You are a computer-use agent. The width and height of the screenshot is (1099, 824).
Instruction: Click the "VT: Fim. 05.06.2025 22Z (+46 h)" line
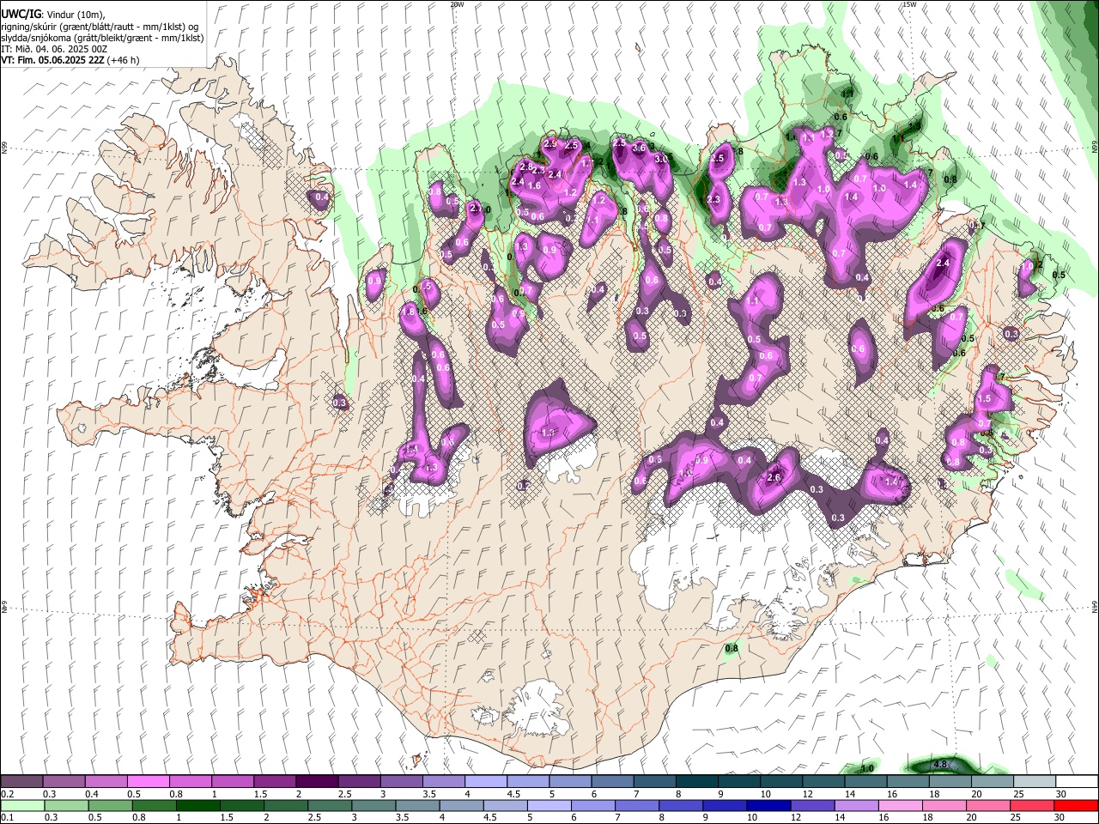70,60
